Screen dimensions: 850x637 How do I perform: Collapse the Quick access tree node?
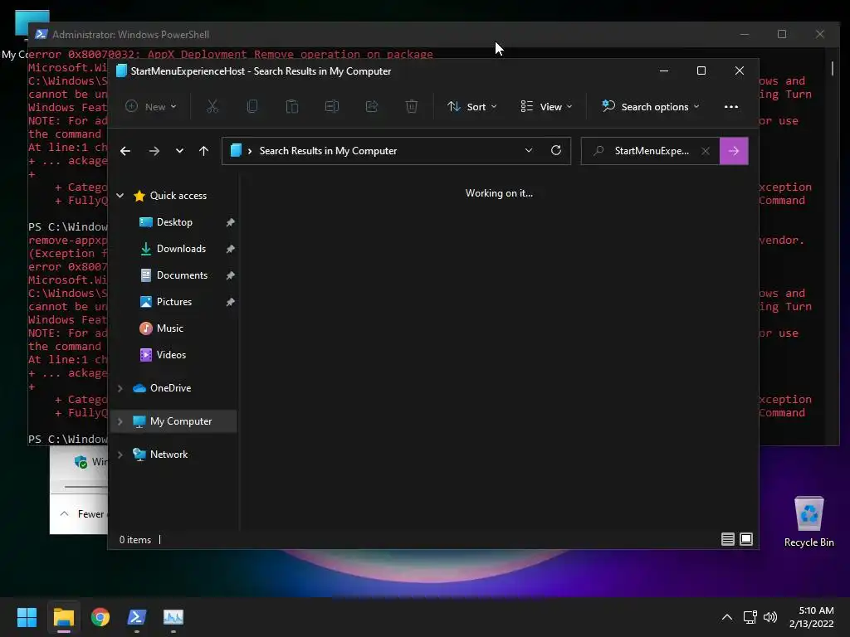[x=120, y=196]
